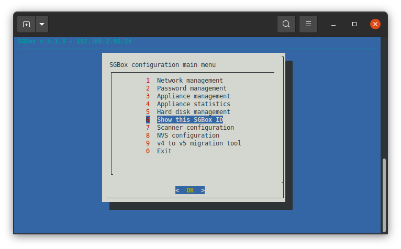Select Password management menu entry

click(x=192, y=88)
